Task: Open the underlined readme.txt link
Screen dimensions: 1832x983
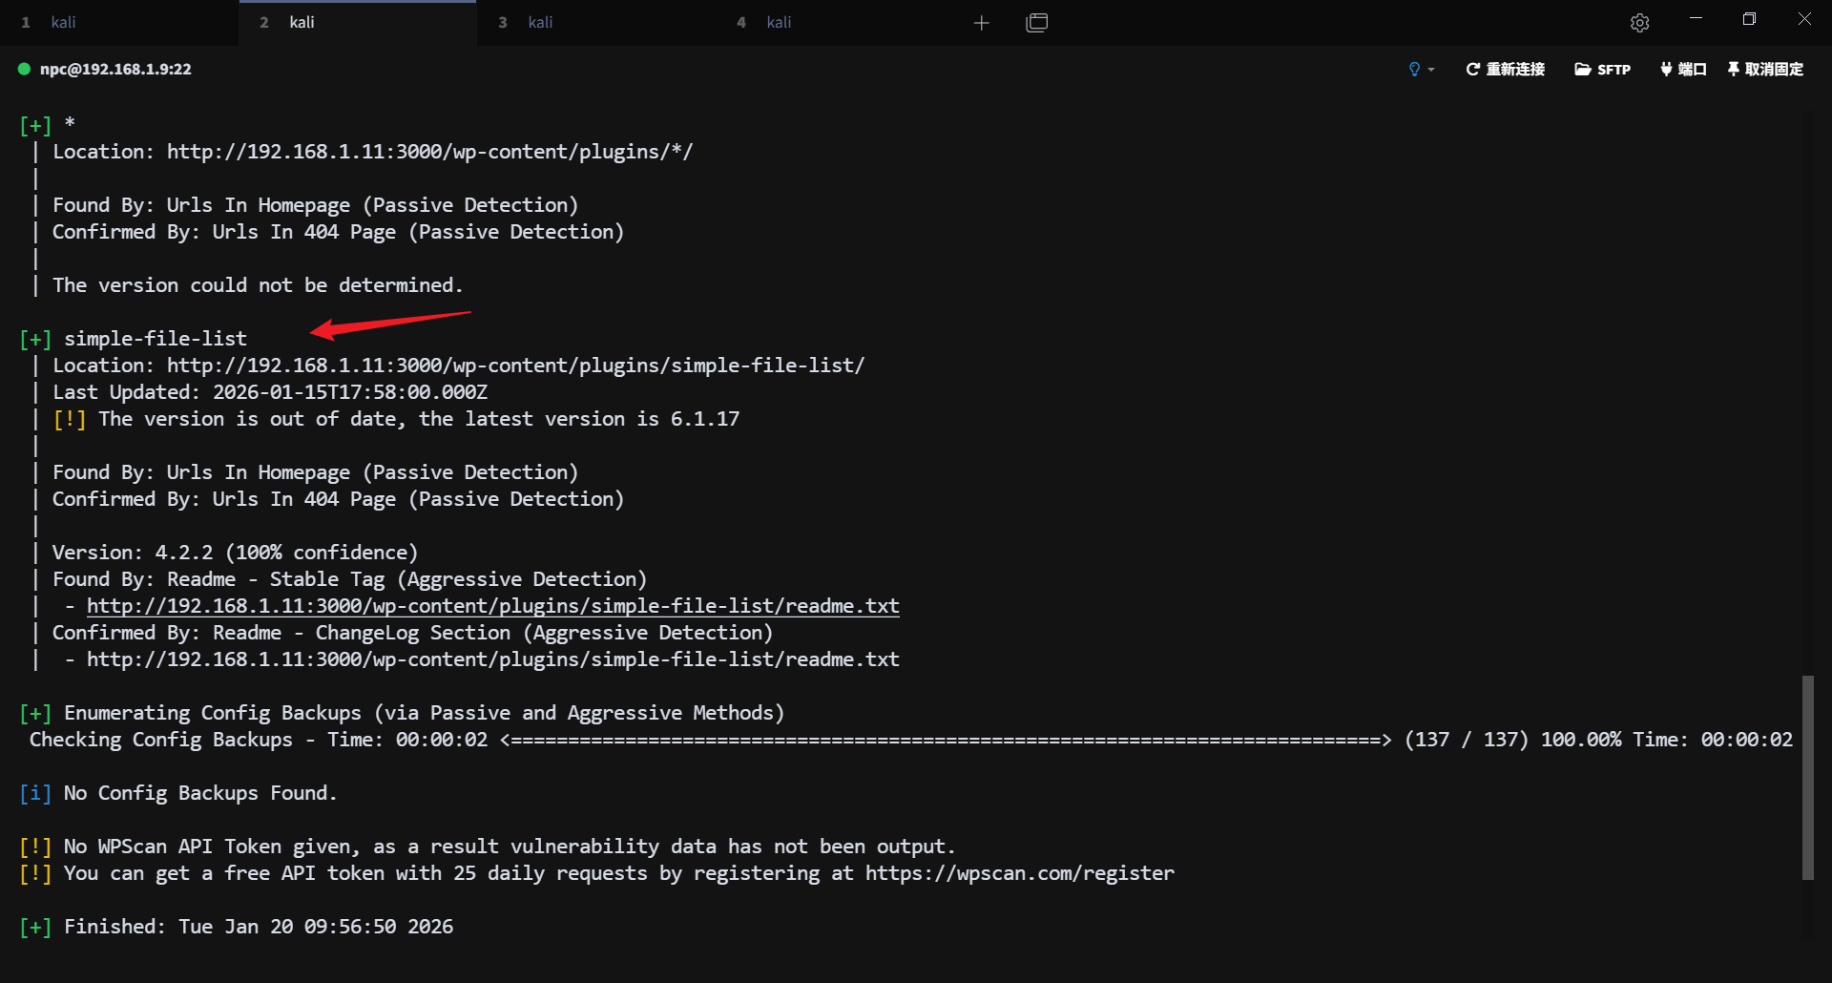Action: 492,606
